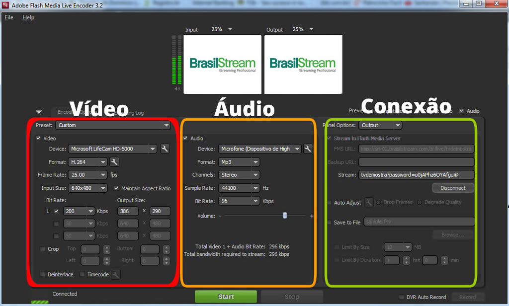Toggle the Video checkbox
The image size is (509, 306).
(x=38, y=138)
